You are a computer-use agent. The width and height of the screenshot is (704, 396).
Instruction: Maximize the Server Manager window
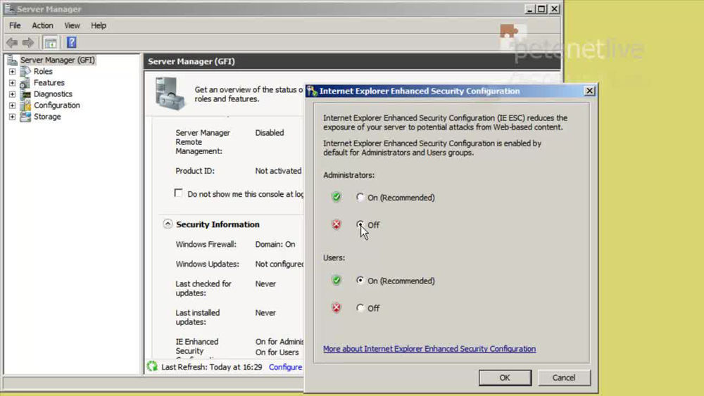(x=542, y=8)
